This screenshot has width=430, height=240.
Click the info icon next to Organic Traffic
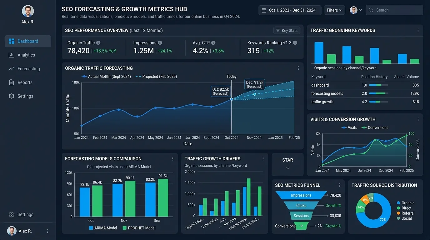click(x=98, y=43)
